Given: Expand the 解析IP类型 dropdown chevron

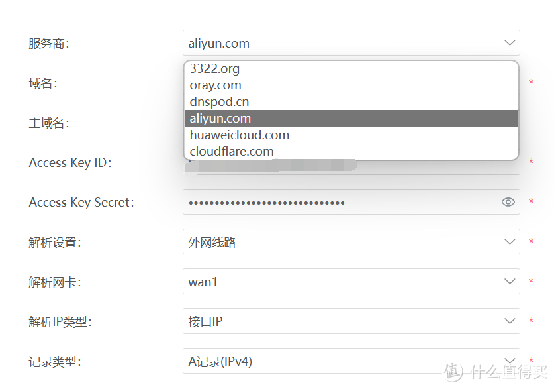Looking at the screenshot, I should [510, 321].
